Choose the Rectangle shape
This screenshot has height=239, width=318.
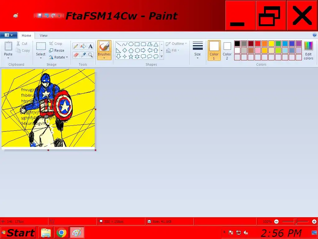(x=137, y=44)
